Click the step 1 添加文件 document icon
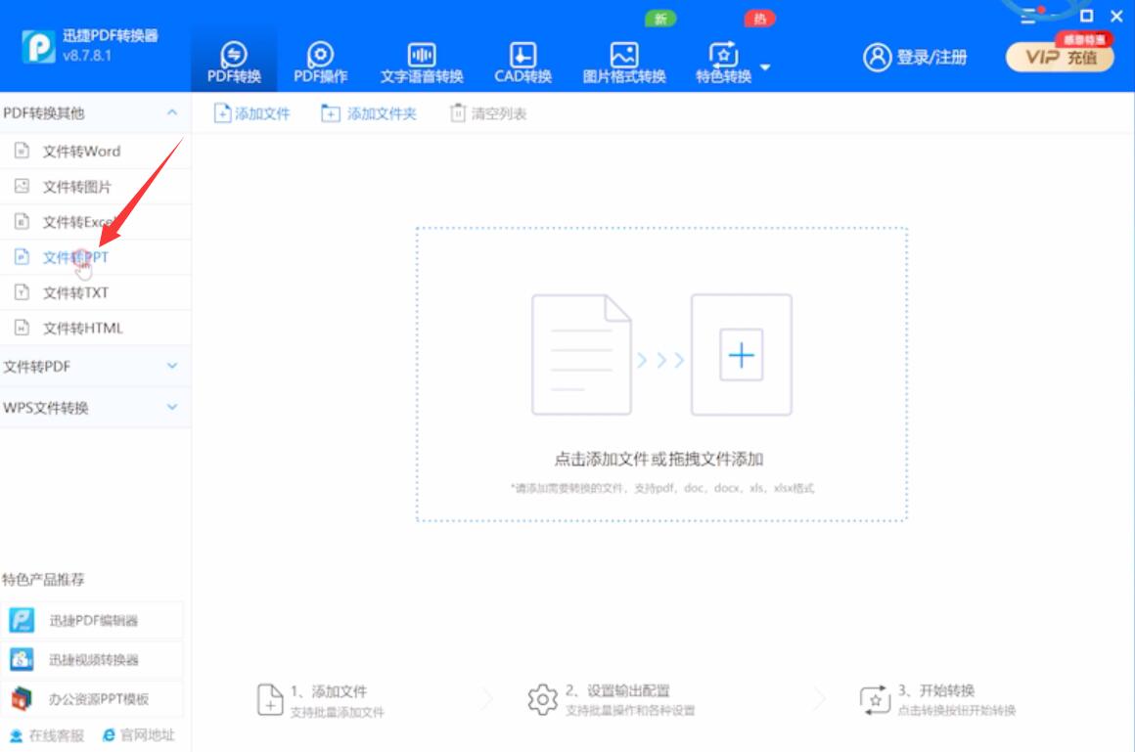The height and width of the screenshot is (752, 1135). pyautogui.click(x=270, y=700)
